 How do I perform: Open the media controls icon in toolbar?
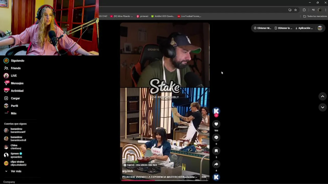[313, 10]
